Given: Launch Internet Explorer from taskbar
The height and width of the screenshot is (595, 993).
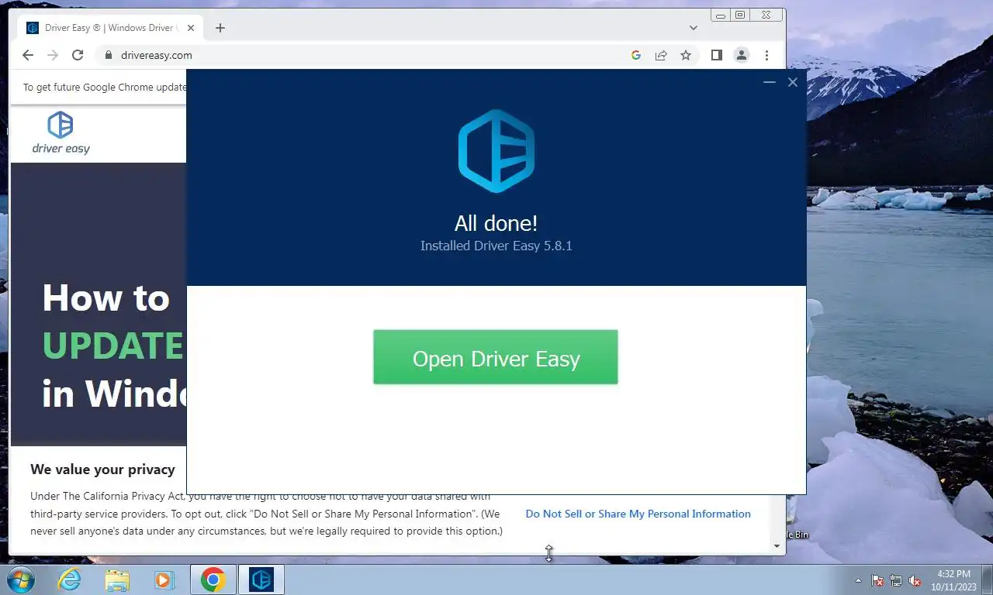Looking at the screenshot, I should pyautogui.click(x=69, y=580).
